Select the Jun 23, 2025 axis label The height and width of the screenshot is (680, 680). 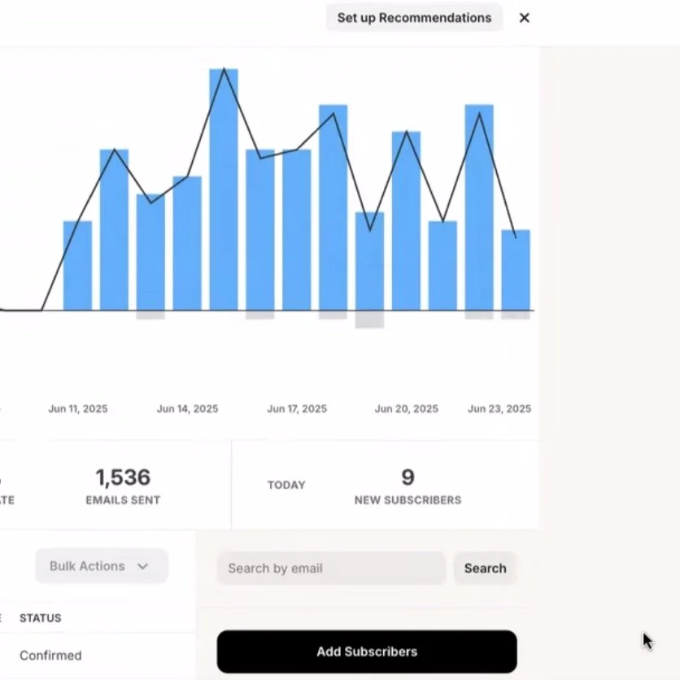tap(499, 408)
